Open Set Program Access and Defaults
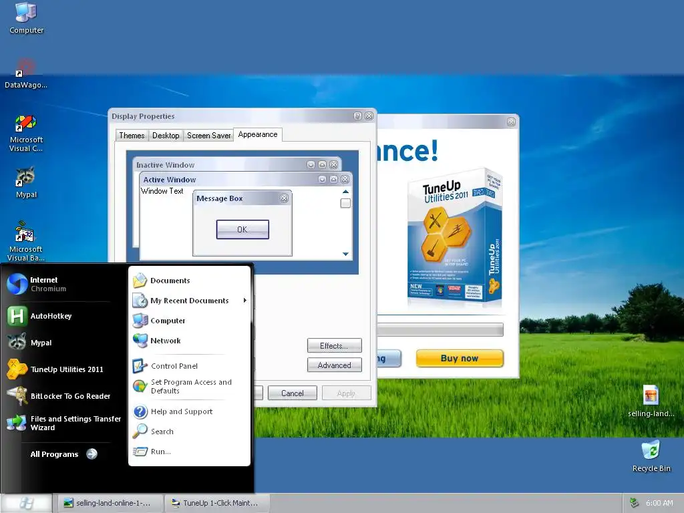684x513 pixels. 189,387
